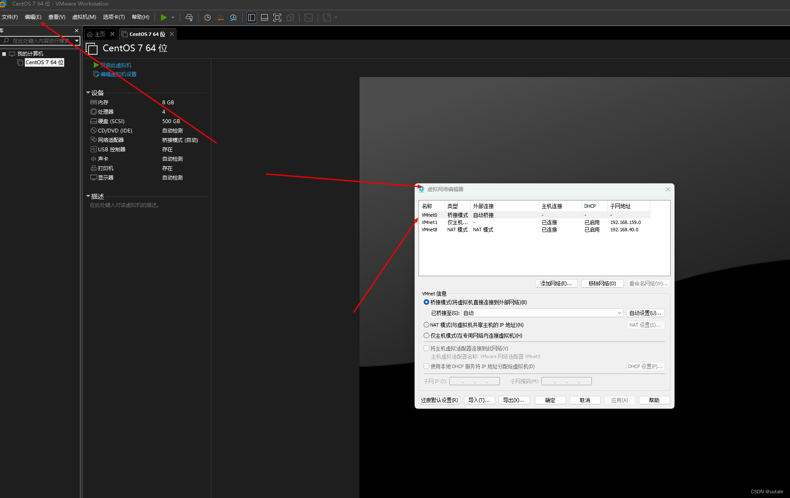This screenshot has width=790, height=498.
Task: Collapse the 描述 section
Action: [88, 196]
